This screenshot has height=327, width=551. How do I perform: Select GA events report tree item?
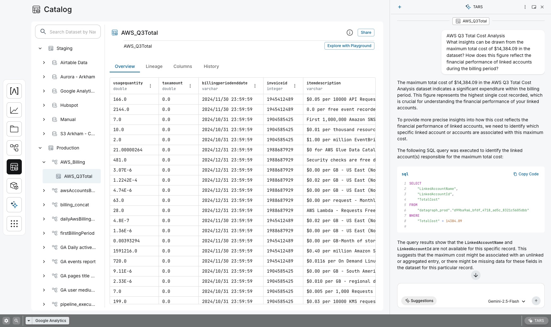click(78, 262)
